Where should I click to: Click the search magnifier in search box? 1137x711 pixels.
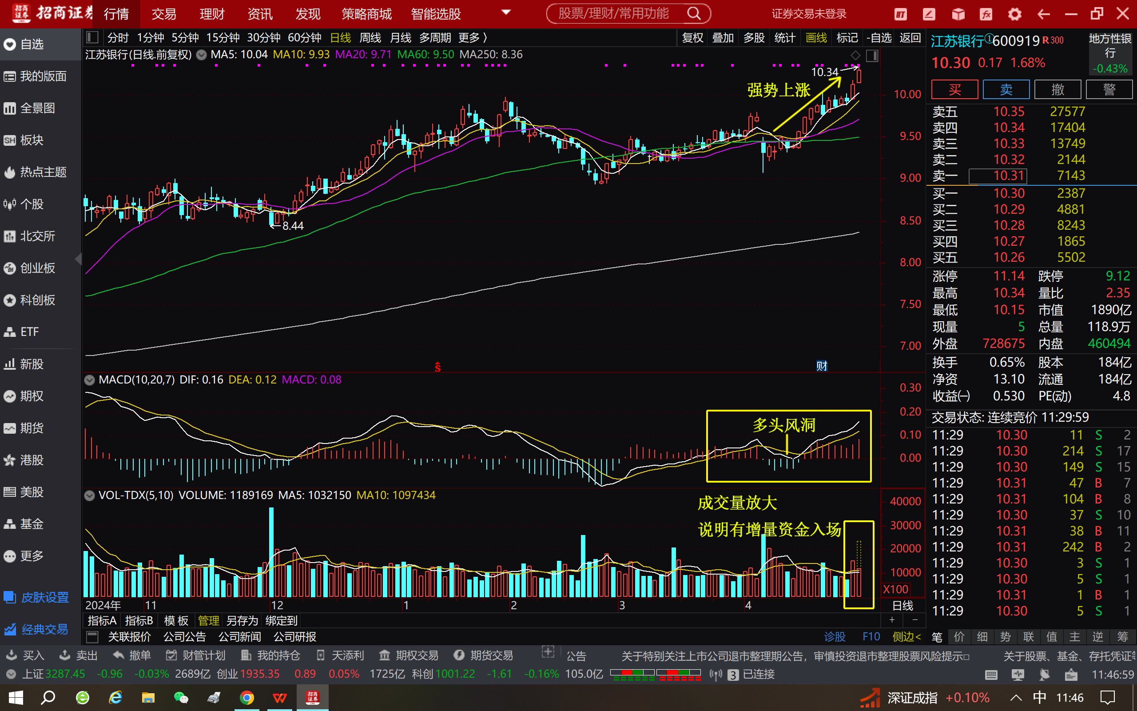pos(693,14)
